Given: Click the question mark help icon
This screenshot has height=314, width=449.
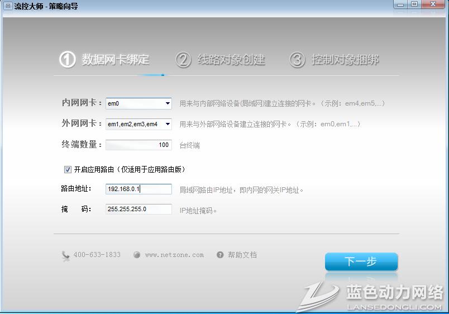Looking at the screenshot, I should (220, 255).
